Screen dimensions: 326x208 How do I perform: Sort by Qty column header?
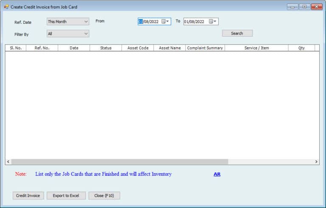[x=301, y=48]
